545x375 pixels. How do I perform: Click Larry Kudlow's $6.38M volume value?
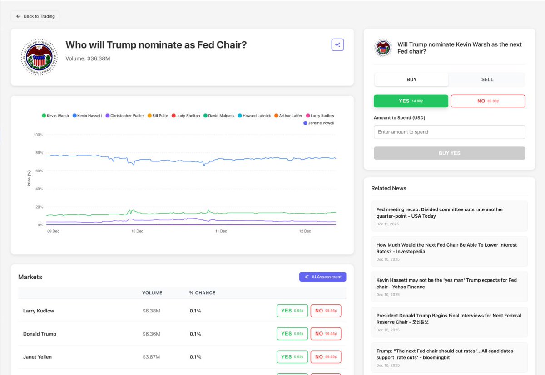tap(151, 311)
